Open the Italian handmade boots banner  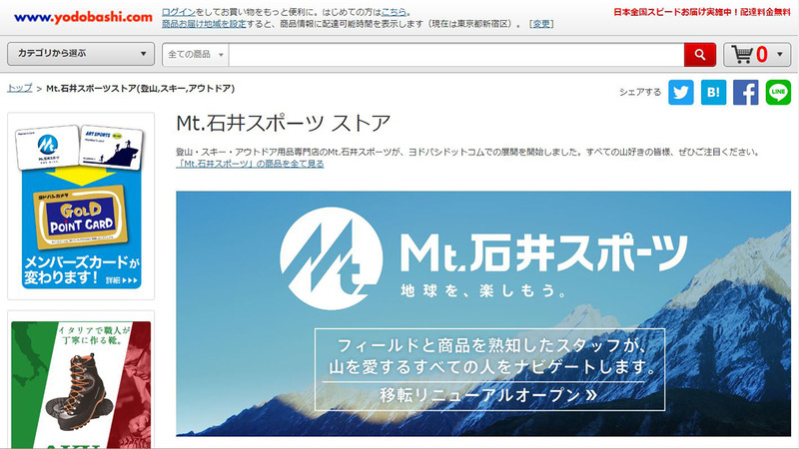click(x=81, y=384)
